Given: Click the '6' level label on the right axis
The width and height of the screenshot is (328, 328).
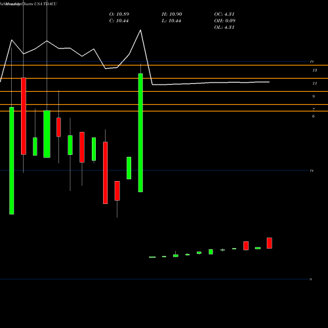Looking at the screenshot, I should 314,116.
